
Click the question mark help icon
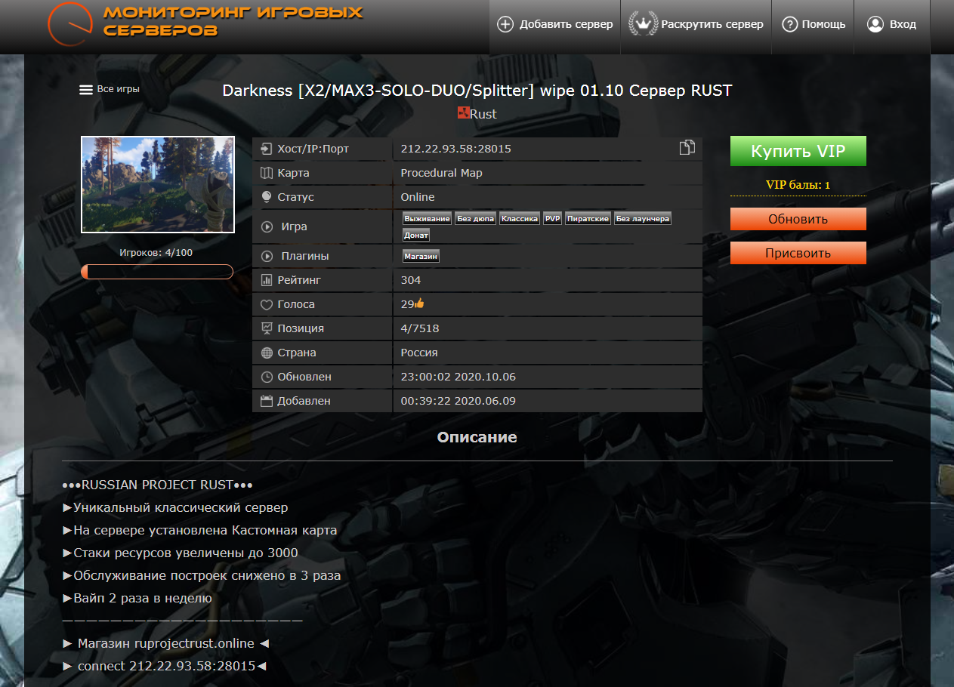click(x=789, y=24)
